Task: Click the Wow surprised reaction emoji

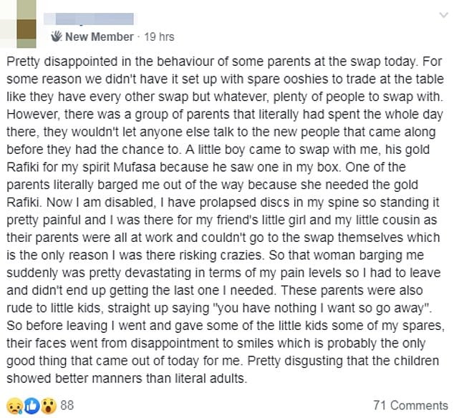Action: coord(47,405)
